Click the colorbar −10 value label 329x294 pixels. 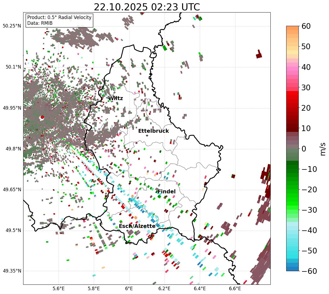point(309,169)
